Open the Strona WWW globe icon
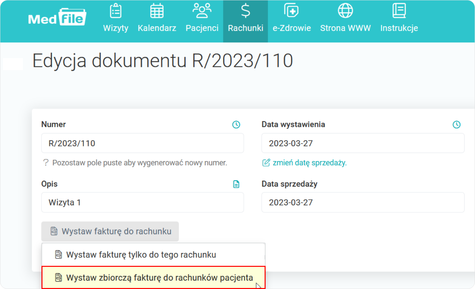The height and width of the screenshot is (289, 475). [345, 11]
